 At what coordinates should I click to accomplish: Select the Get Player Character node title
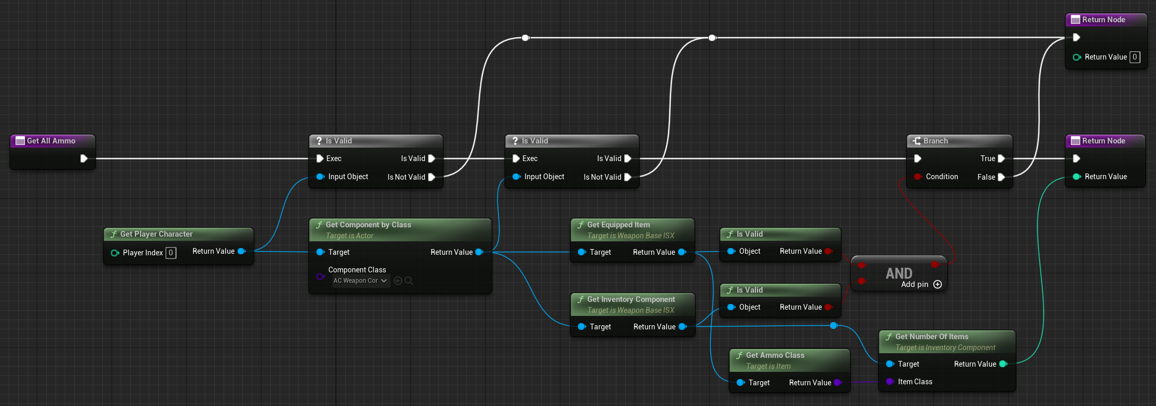pyautogui.click(x=156, y=234)
